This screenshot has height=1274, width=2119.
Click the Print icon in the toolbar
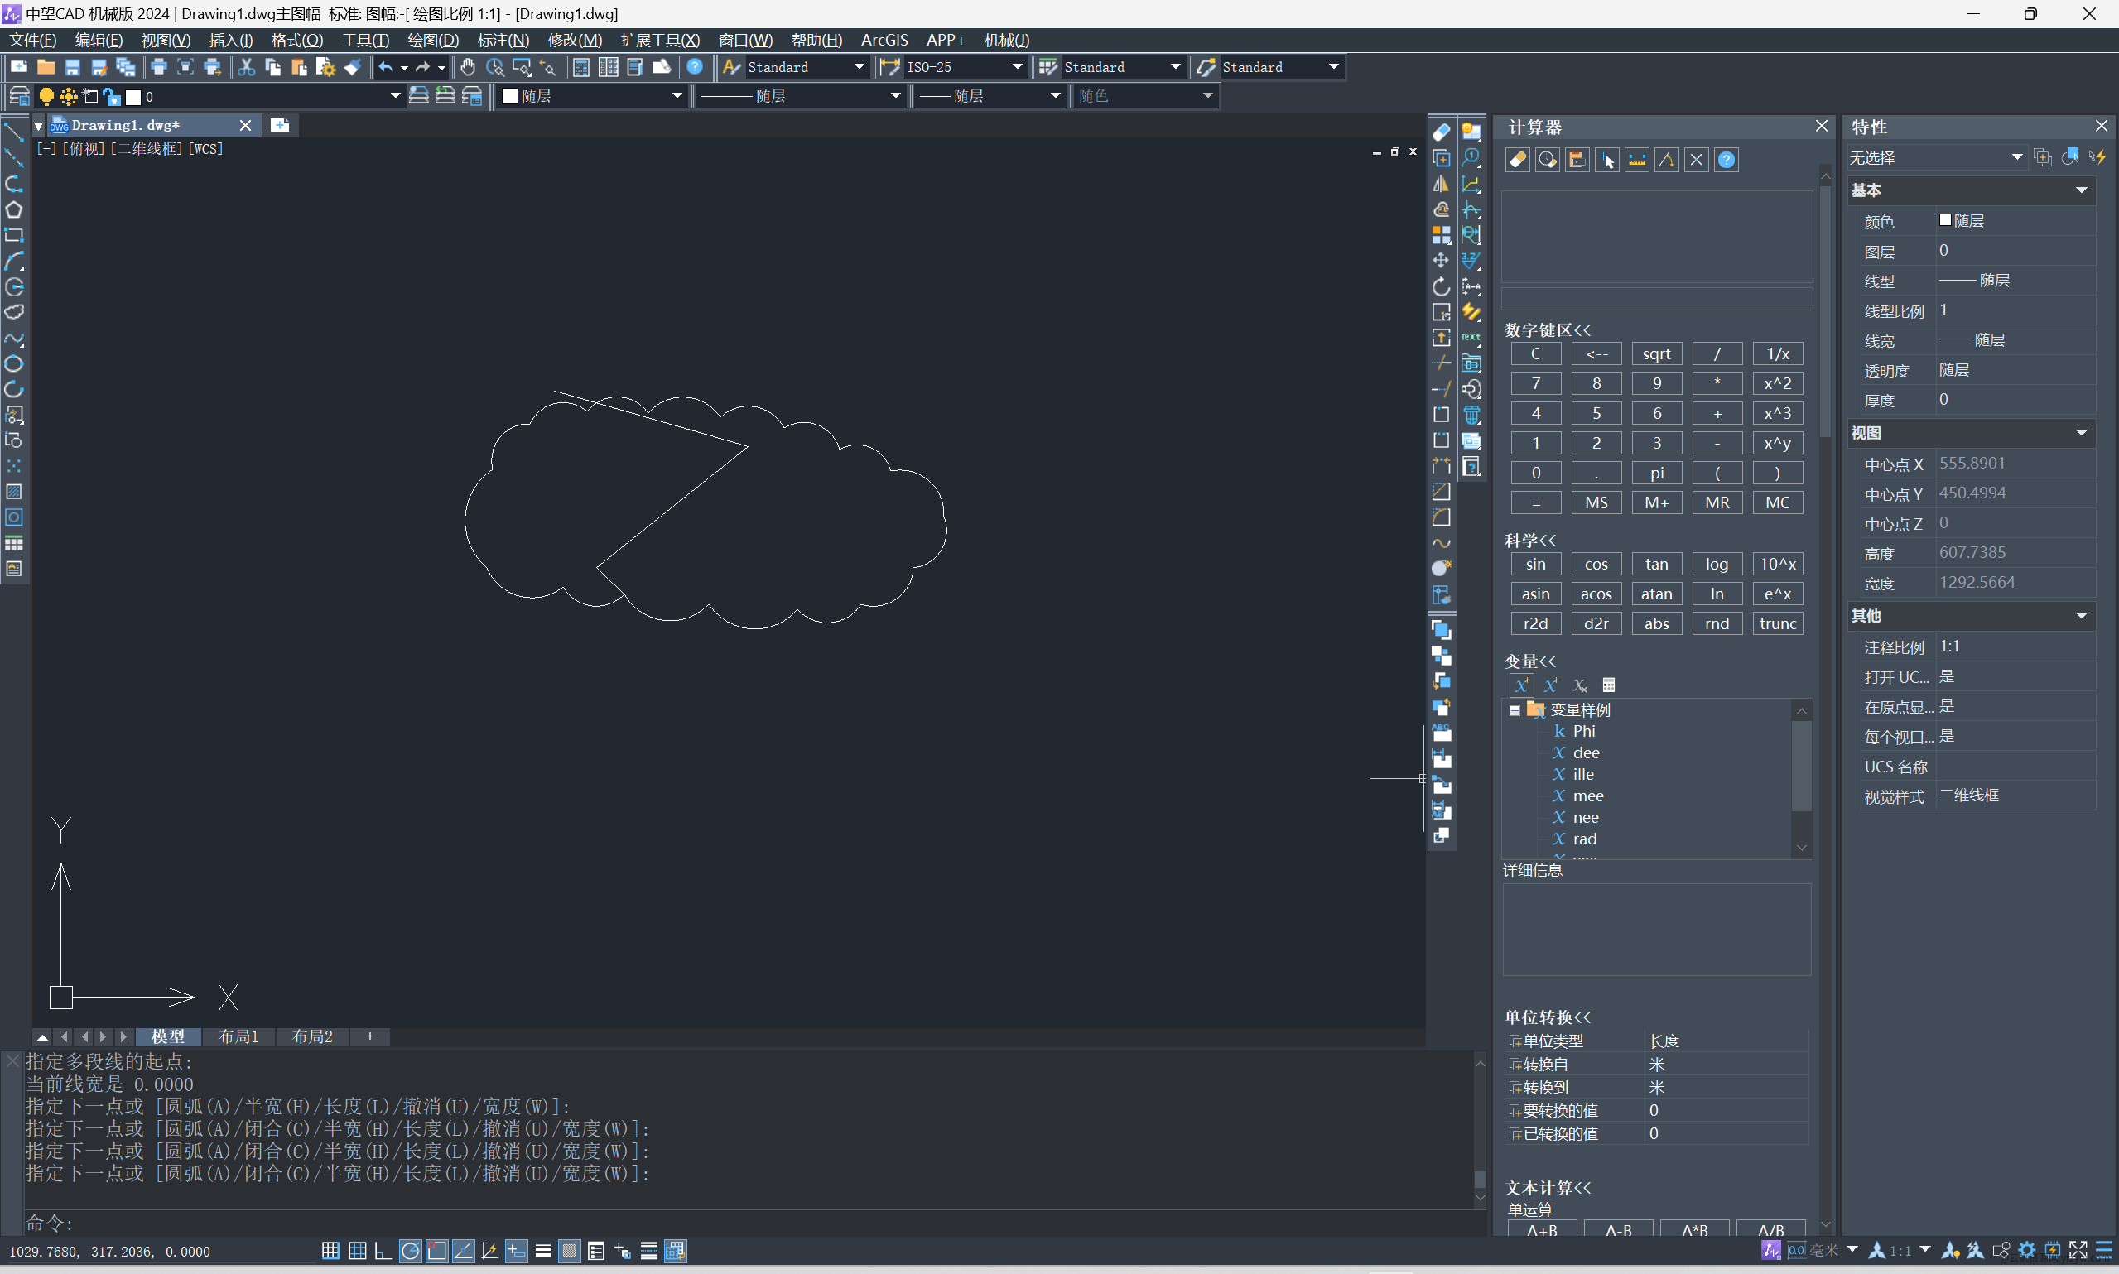(x=158, y=67)
